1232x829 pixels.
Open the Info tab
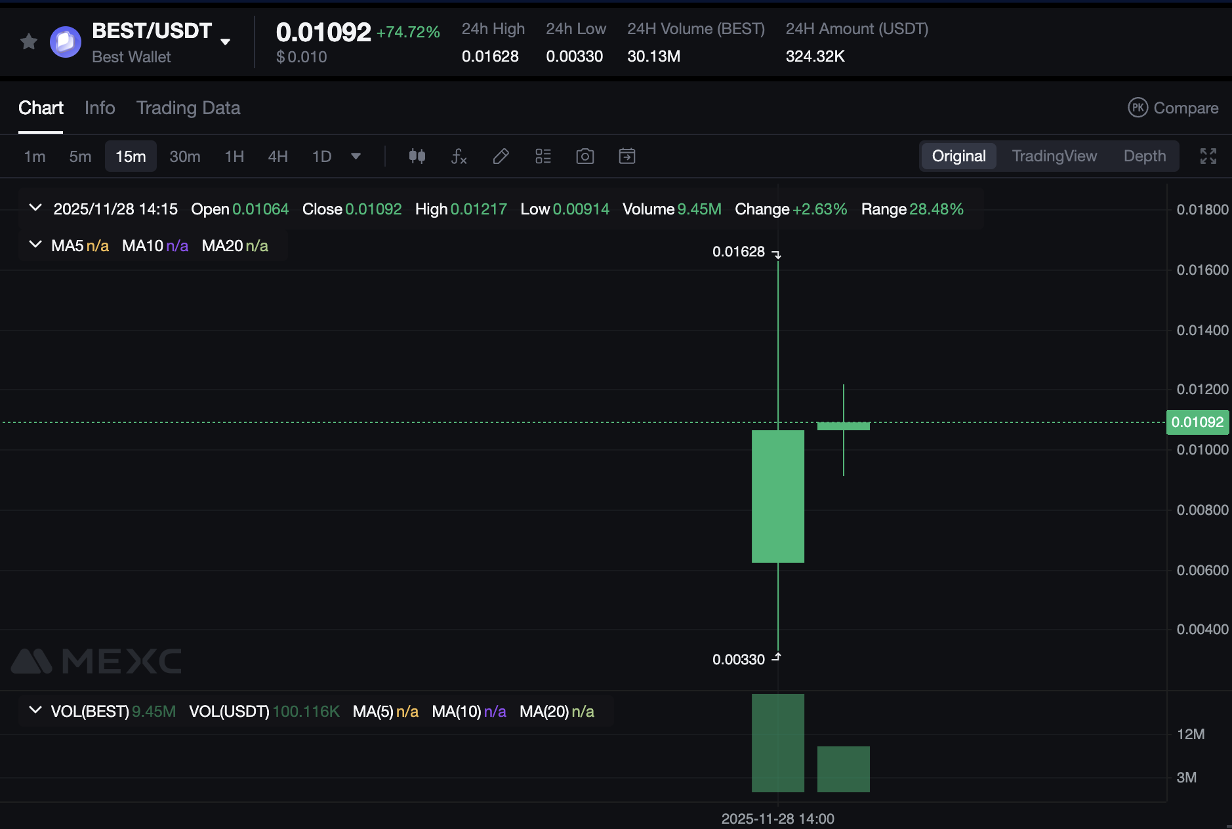click(x=100, y=108)
